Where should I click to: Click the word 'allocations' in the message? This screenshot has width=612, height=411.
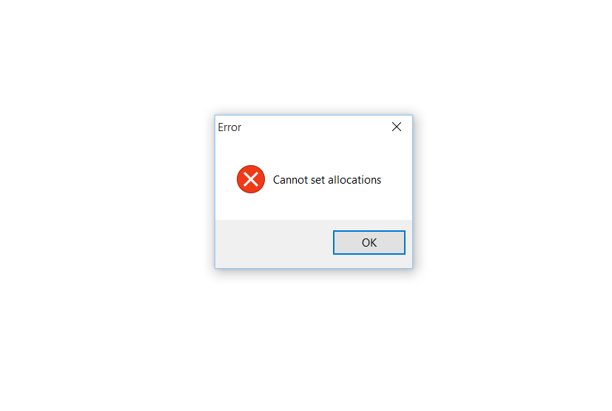[354, 180]
